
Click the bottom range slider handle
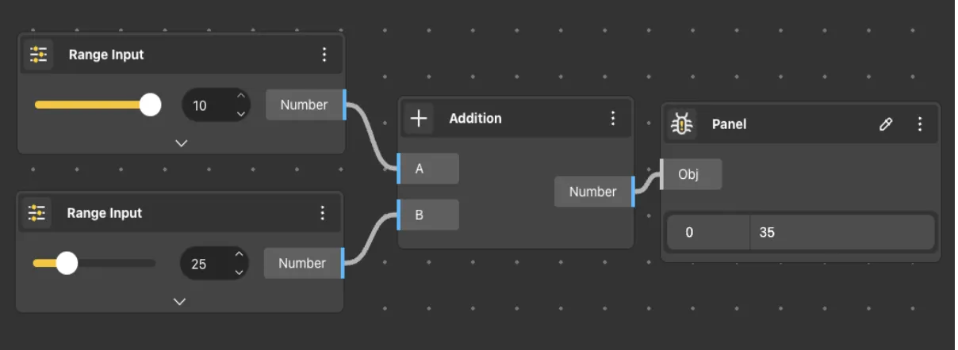[x=67, y=263]
